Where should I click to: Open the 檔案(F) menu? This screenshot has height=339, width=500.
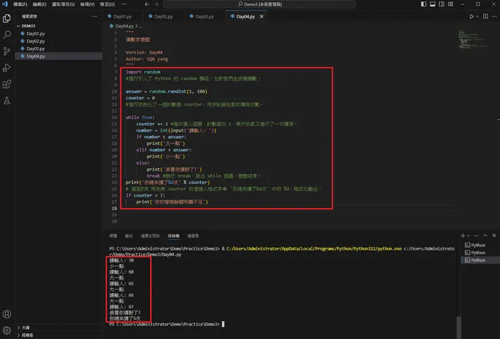22,4
